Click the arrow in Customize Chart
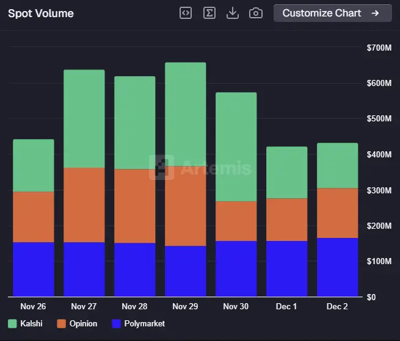 click(375, 13)
